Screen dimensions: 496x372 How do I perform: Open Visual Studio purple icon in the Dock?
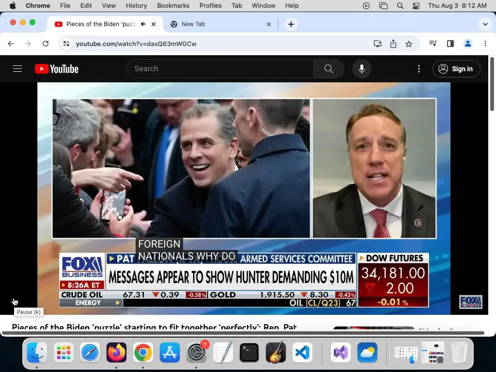(341, 352)
